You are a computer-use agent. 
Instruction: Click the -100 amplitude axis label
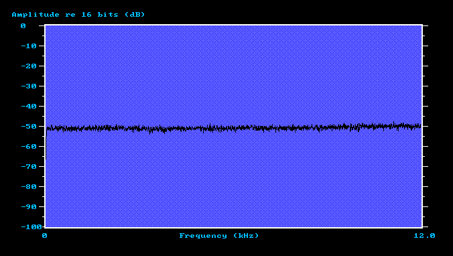point(31,227)
